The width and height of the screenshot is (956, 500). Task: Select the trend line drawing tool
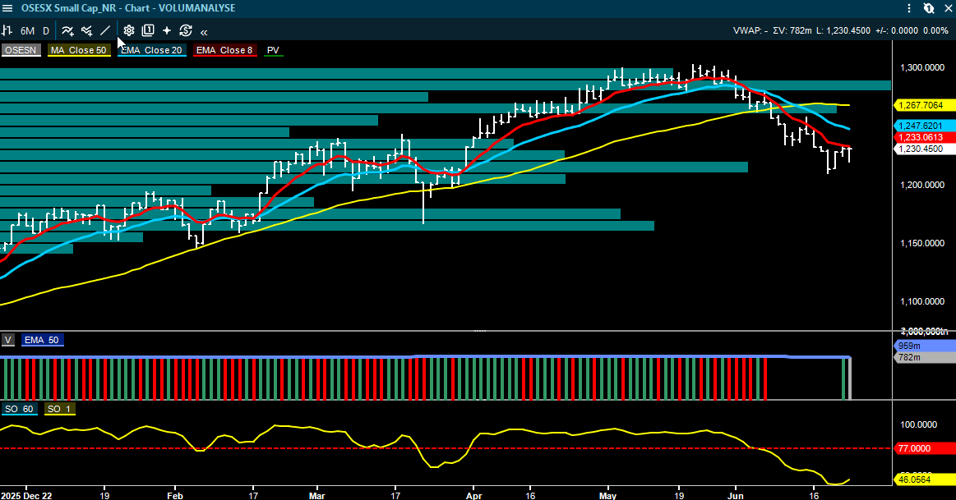(105, 30)
